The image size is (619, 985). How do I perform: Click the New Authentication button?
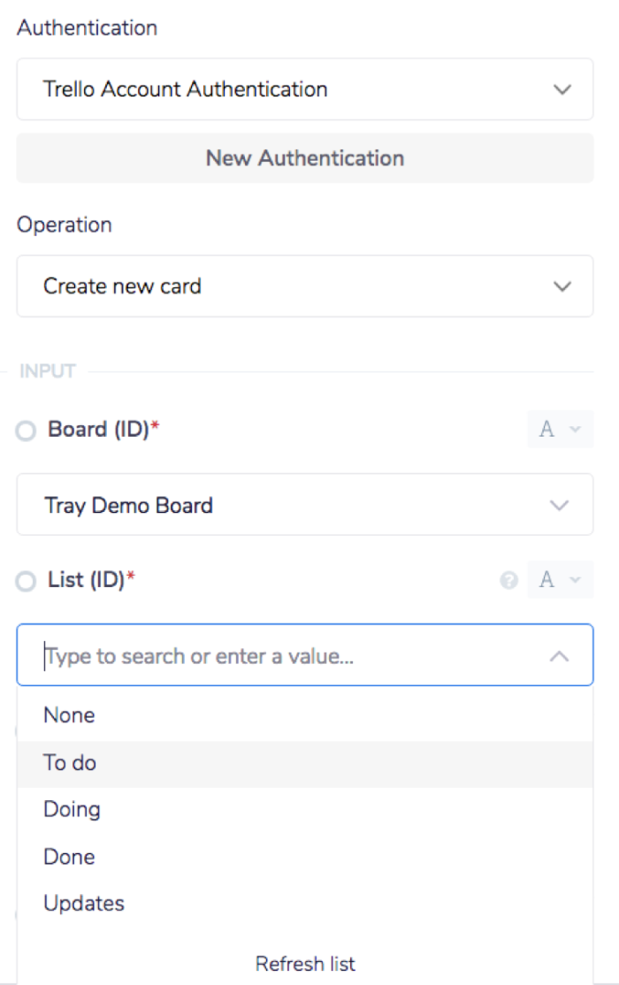click(x=305, y=157)
